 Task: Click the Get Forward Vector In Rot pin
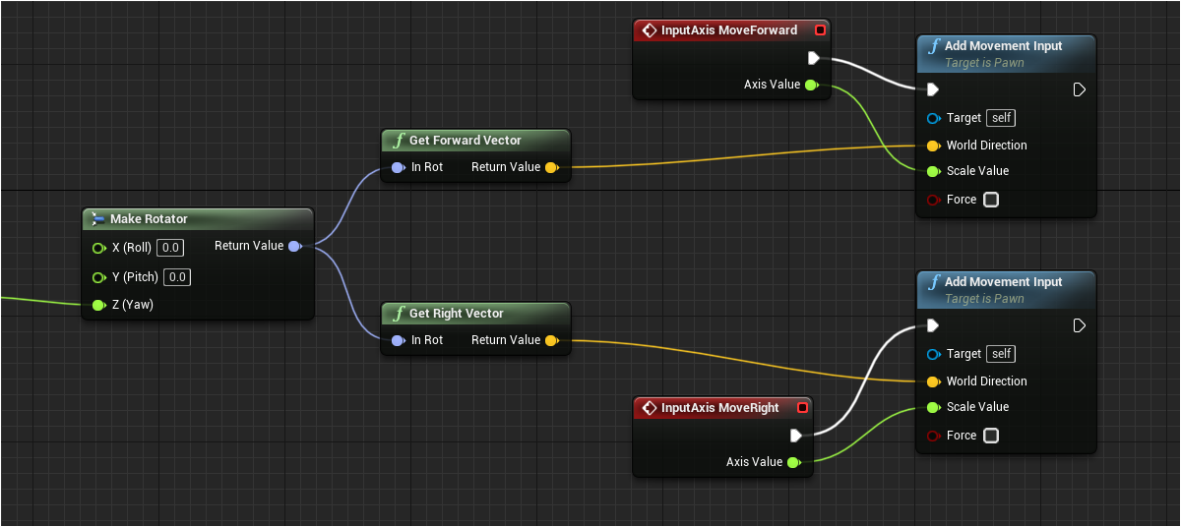[x=398, y=168]
